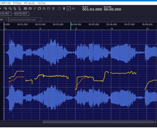
Task: Click the M:S.MS time display 00:00.000
Action: pyautogui.click(x=112, y=9)
